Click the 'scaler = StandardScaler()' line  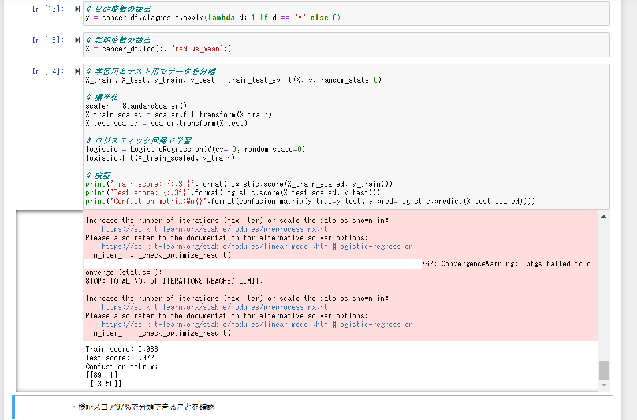136,106
